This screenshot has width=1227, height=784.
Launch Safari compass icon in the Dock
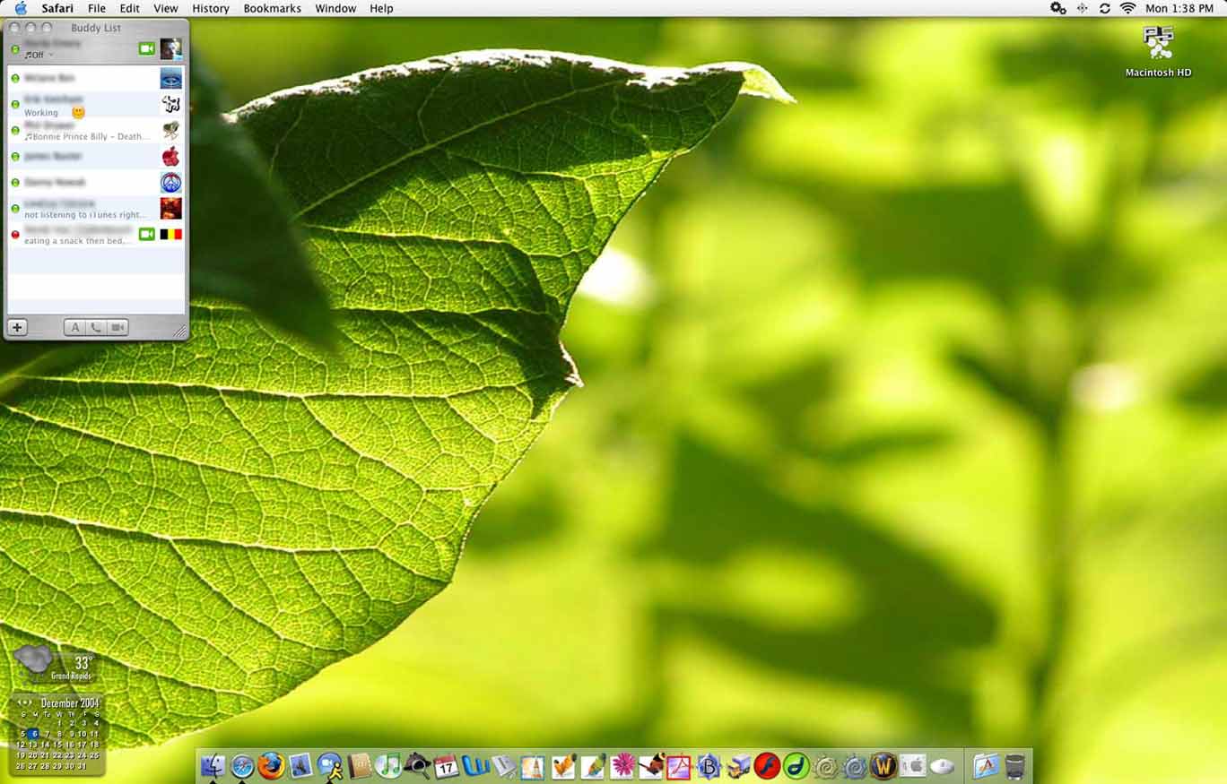[242, 766]
